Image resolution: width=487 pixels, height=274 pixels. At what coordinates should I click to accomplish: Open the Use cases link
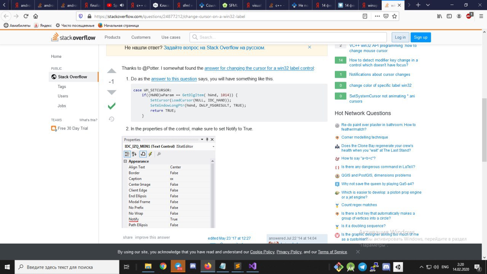coord(171,37)
